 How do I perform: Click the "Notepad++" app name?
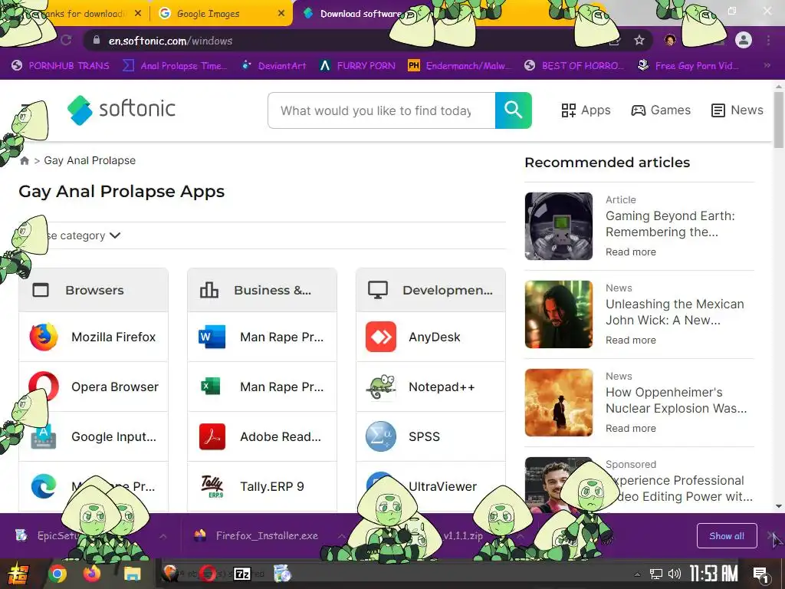point(442,387)
